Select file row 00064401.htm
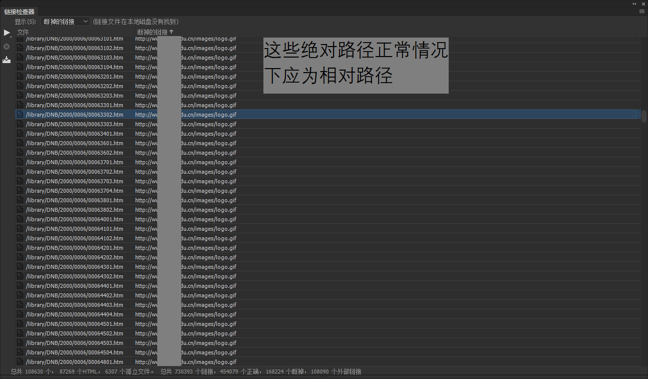648x379 pixels. tap(328, 286)
